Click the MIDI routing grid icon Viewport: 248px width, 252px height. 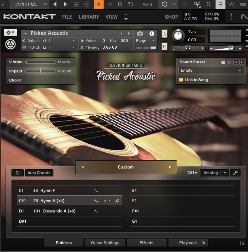coord(197,4)
